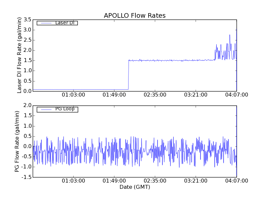Select the Laser DI legend label
The width and height of the screenshot is (263, 197).
click(64, 23)
